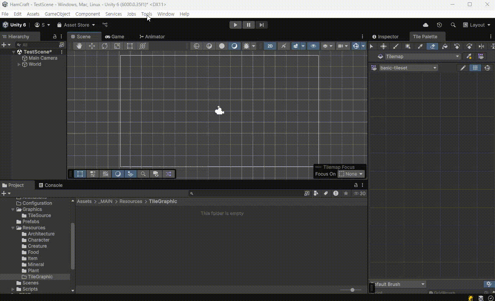495x301 pixels.
Task: Open the version control icon beside Asset Store
Action: [105, 25]
